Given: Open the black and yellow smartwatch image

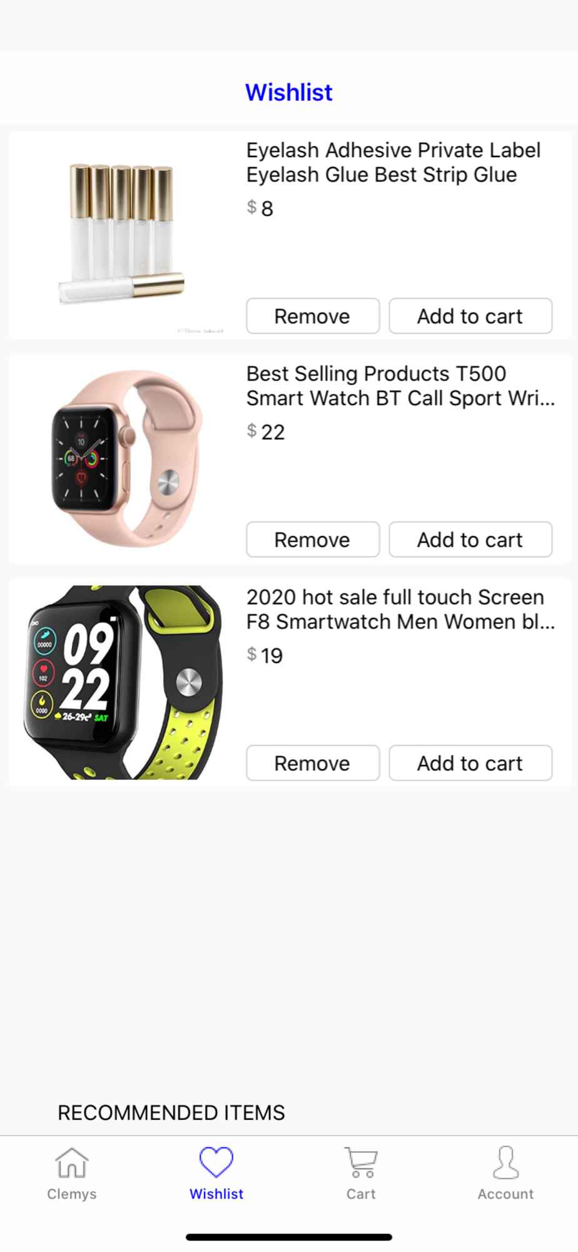Looking at the screenshot, I should 123,682.
